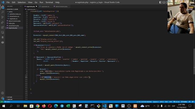Image resolution: width=195 pixels, height=109 pixels.
Task: Click the remote window indicator in status bar
Action: (x=2, y=102)
